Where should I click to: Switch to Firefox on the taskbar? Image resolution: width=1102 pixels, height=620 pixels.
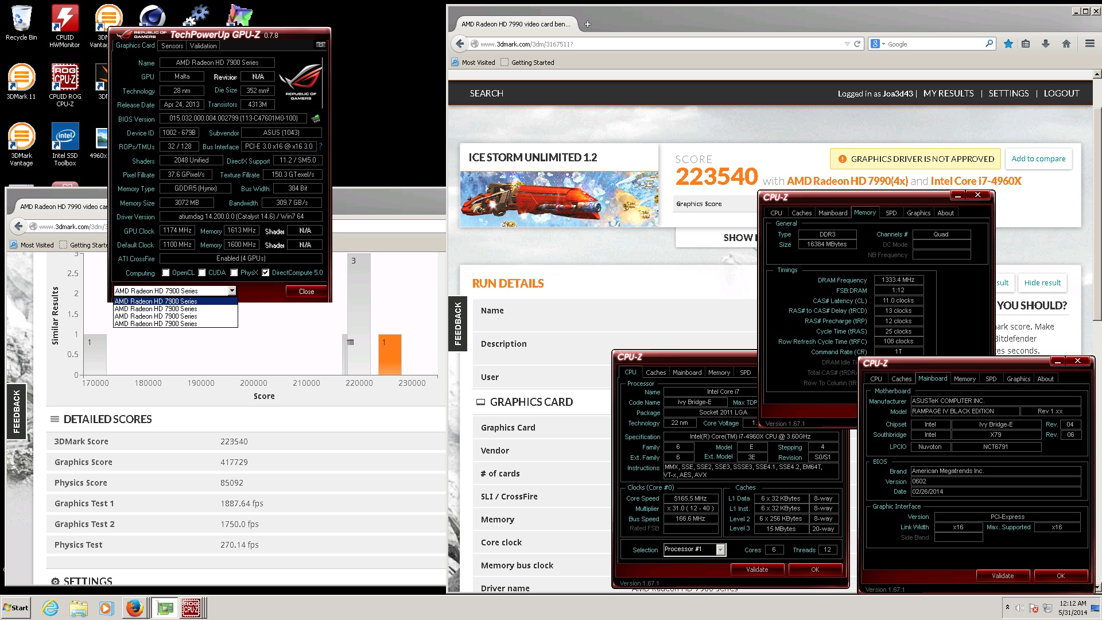[x=135, y=608]
